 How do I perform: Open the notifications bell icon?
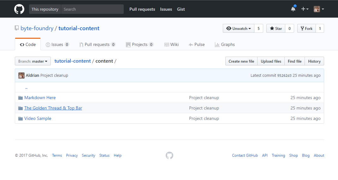(x=293, y=9)
